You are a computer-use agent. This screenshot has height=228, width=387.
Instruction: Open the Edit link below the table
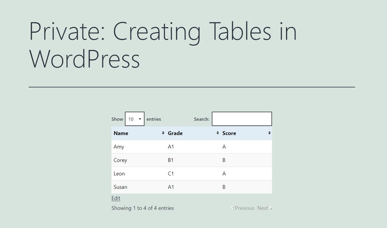coord(116,198)
